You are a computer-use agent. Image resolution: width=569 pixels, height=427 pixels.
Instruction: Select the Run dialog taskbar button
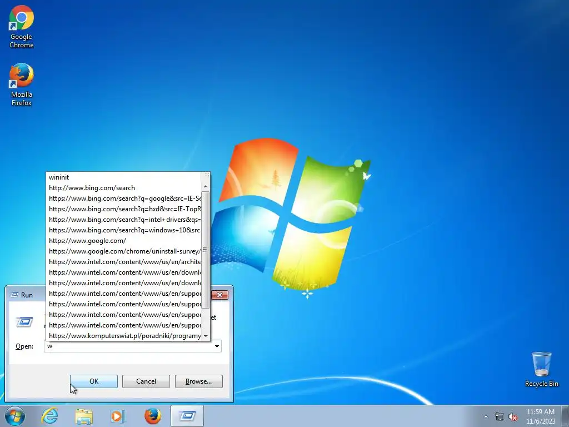[x=187, y=416]
